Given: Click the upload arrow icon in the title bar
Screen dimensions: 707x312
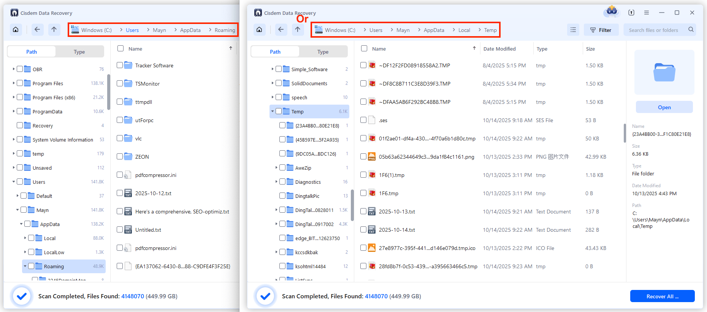Looking at the screenshot, I should tap(631, 13).
